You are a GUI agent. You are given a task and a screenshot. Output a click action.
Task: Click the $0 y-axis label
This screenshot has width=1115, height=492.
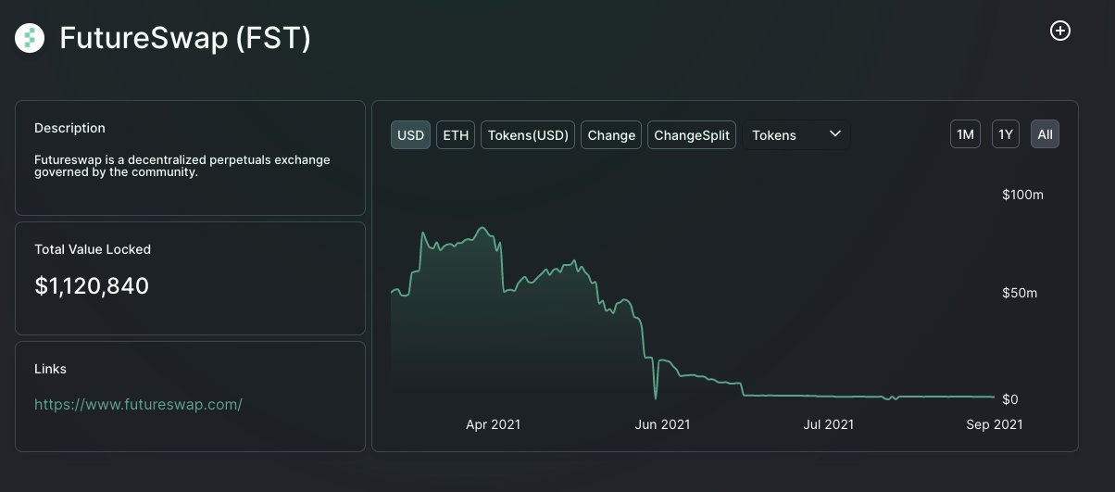[1010, 399]
